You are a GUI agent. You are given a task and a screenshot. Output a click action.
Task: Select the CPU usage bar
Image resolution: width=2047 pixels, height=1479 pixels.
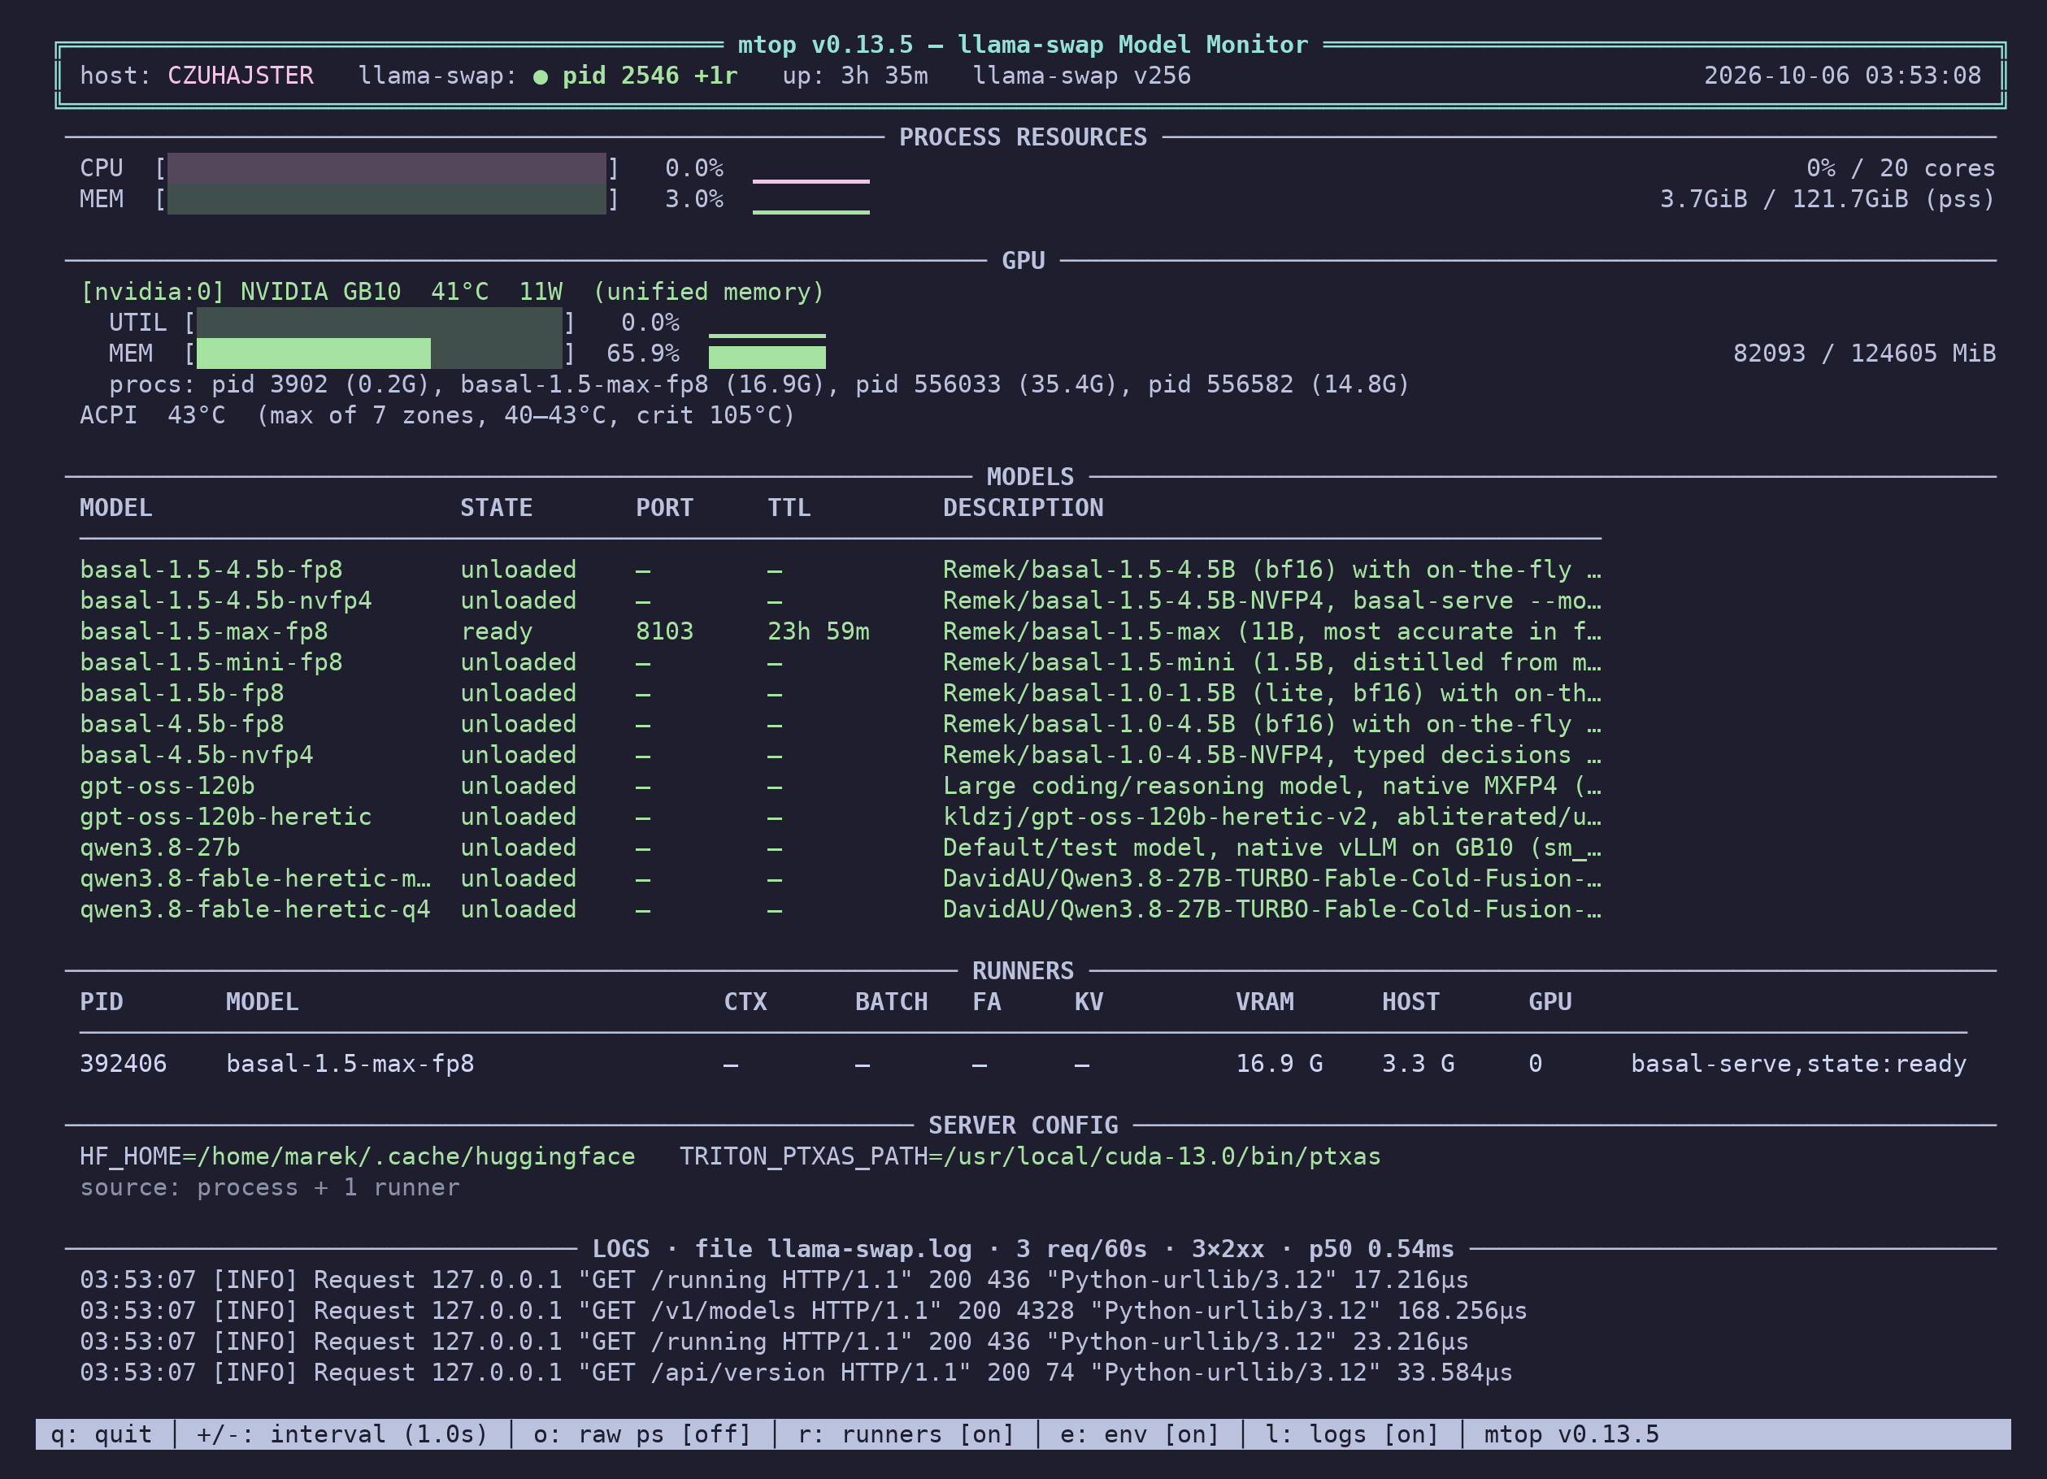coord(387,168)
